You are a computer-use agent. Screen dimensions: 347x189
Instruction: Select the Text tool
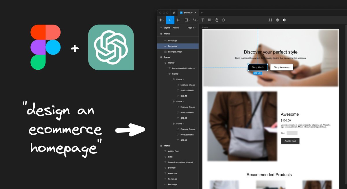202,20
